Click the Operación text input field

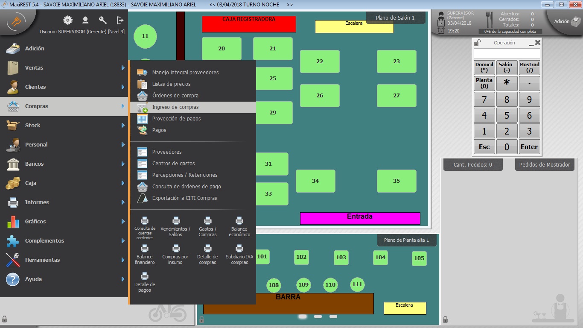[507, 54]
